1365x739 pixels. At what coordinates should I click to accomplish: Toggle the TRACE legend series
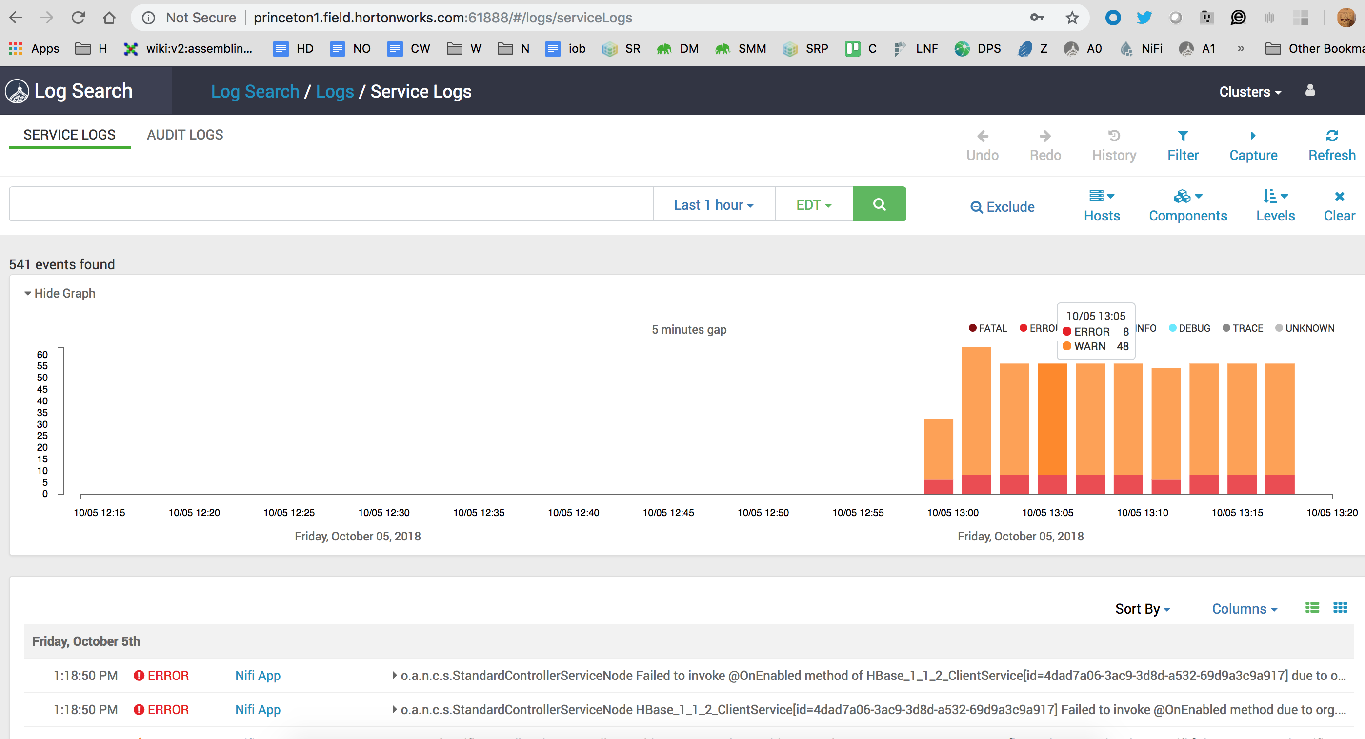(x=1243, y=328)
